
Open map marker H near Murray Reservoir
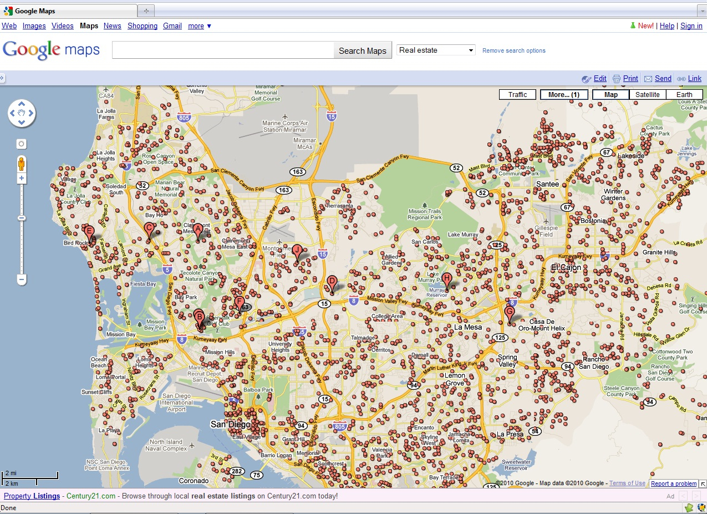click(x=446, y=281)
